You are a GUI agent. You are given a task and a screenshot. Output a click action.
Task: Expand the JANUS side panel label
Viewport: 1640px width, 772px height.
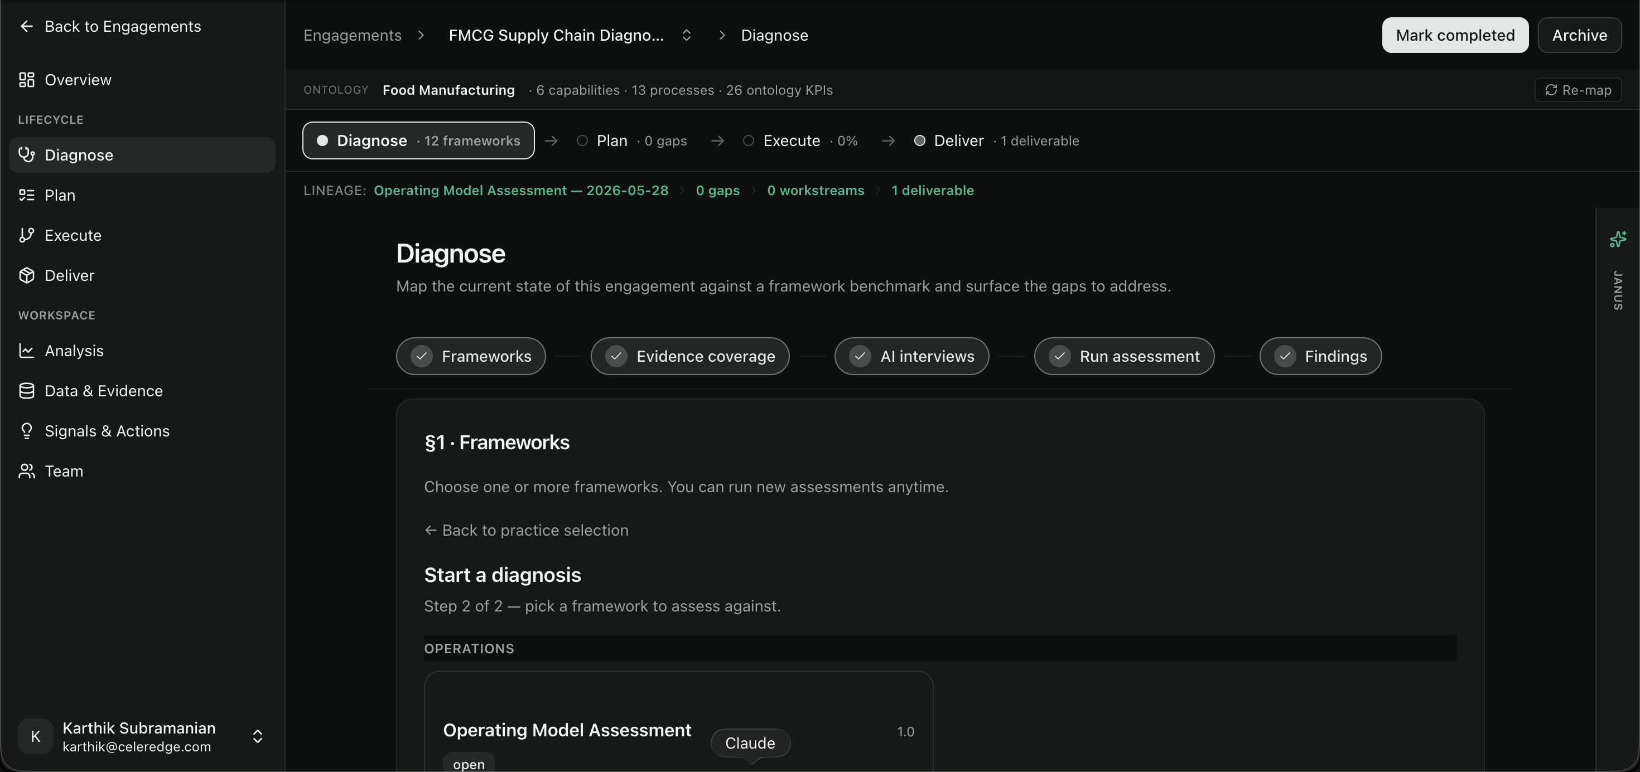click(1618, 290)
